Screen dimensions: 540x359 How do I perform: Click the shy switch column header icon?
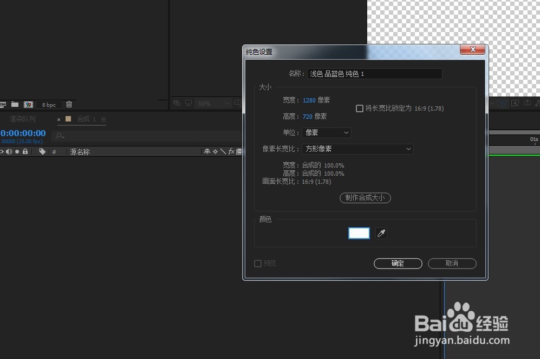coord(207,151)
